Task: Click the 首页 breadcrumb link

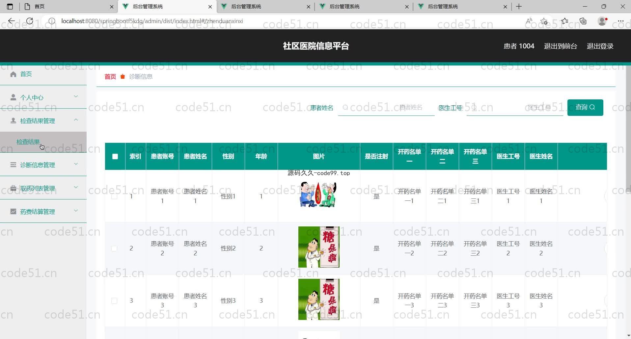Action: click(110, 77)
